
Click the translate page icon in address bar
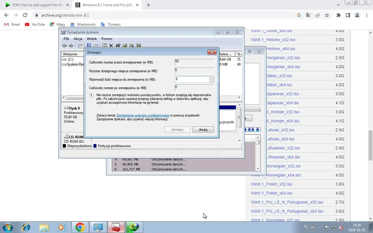[x=308, y=15]
